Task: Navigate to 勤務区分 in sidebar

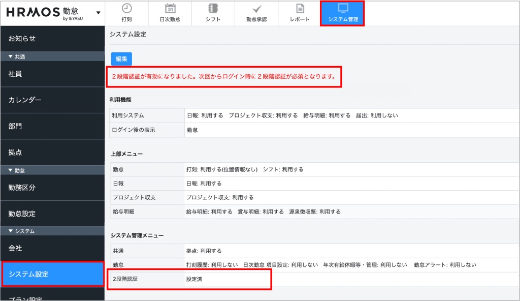Action: [x=22, y=188]
